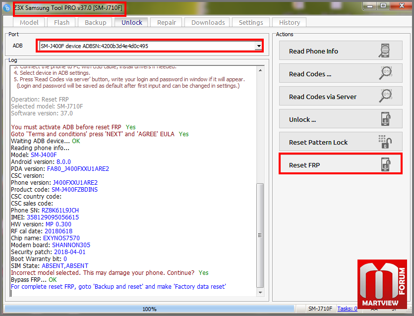The width and height of the screenshot is (414, 316).
Task: Click the IMEI value 358129095056615
Action: tap(53, 217)
